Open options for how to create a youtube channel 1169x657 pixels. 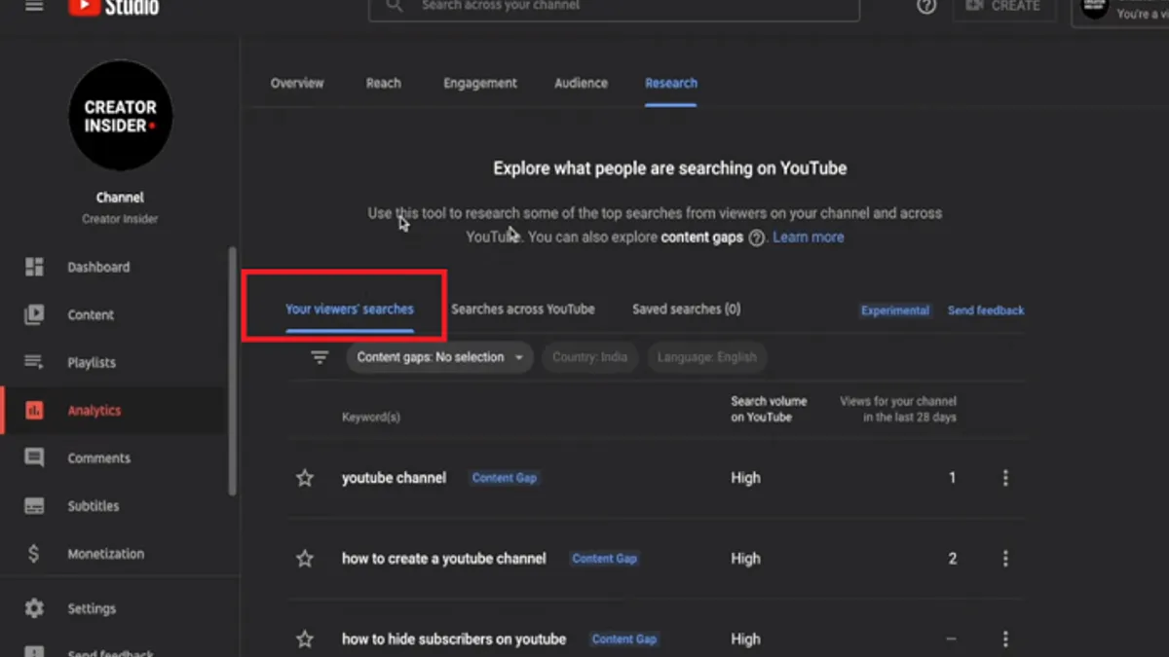[1005, 559]
